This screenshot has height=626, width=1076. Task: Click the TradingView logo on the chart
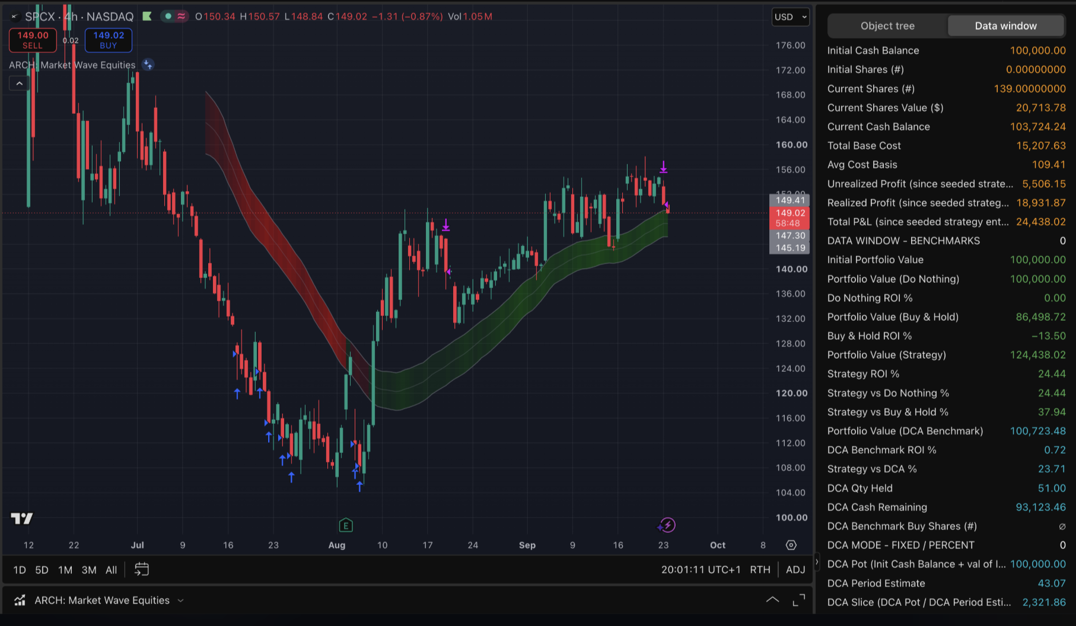pyautogui.click(x=22, y=519)
